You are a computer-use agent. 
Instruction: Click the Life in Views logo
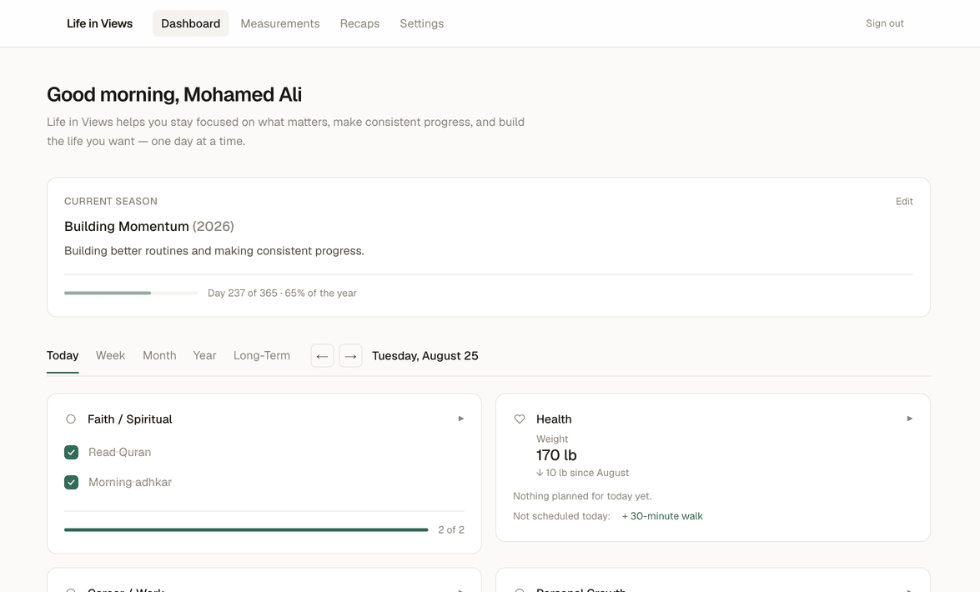coord(100,23)
